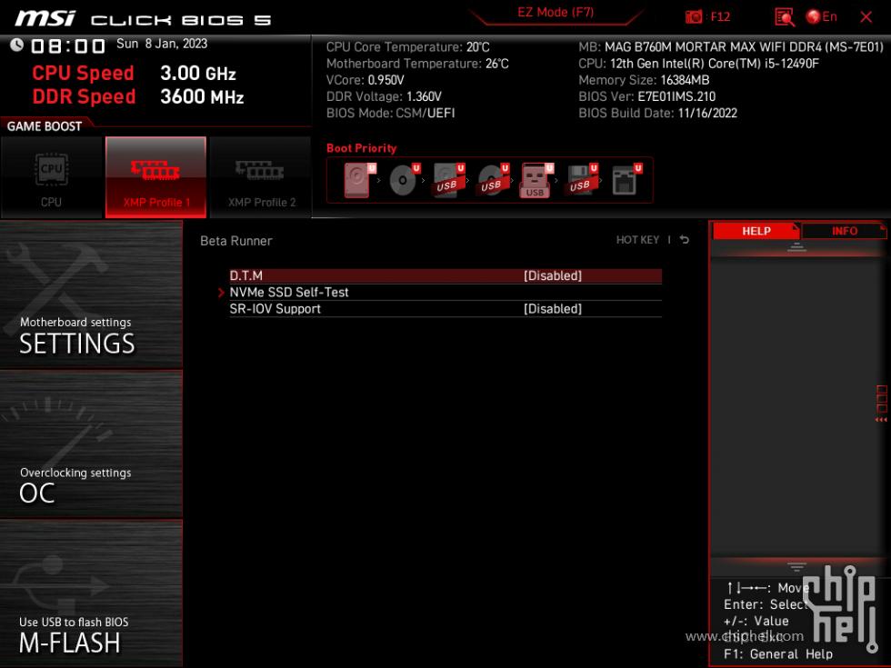Open the search magnifier icon in title bar
The height and width of the screenshot is (668, 891).
pos(784,15)
